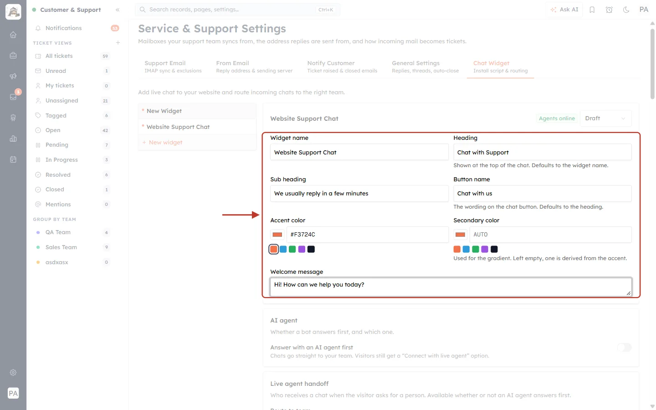Open the Draft status dropdown
The image size is (656, 410).
[605, 118]
